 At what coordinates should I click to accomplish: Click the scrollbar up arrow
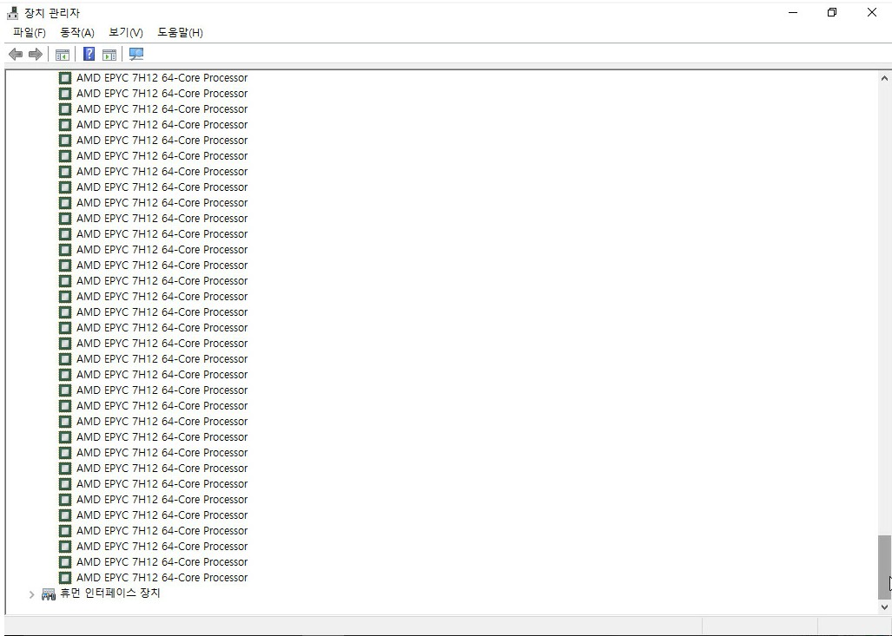tap(884, 78)
